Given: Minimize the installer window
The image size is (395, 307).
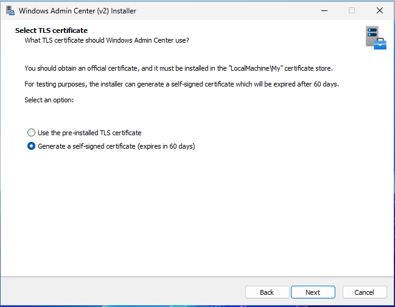Looking at the screenshot, I should coord(324,10).
